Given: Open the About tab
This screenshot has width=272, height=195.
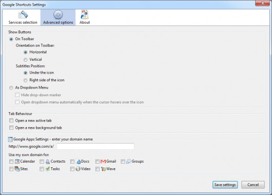Looking at the screenshot, I should click(x=85, y=17).
